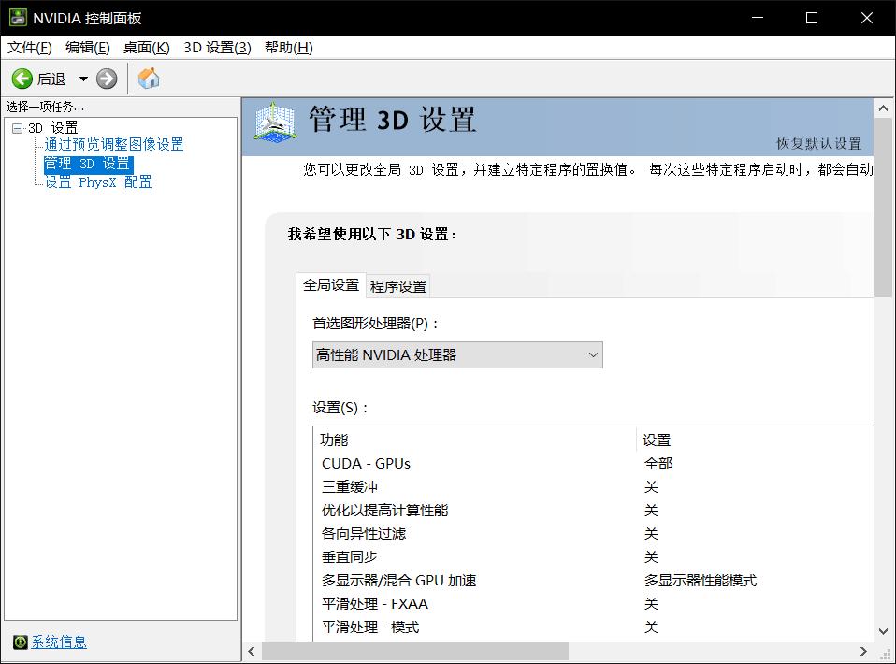Open the 3D 设置 menu
This screenshot has width=896, height=664.
216,47
